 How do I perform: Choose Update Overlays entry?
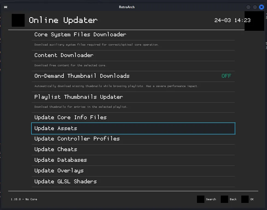[x=59, y=171]
